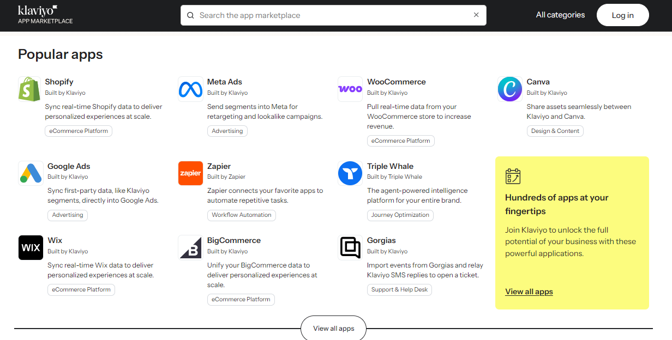Click the Sync first-party data Google Ads description
Image resolution: width=672 pixels, height=340 pixels.
point(103,196)
